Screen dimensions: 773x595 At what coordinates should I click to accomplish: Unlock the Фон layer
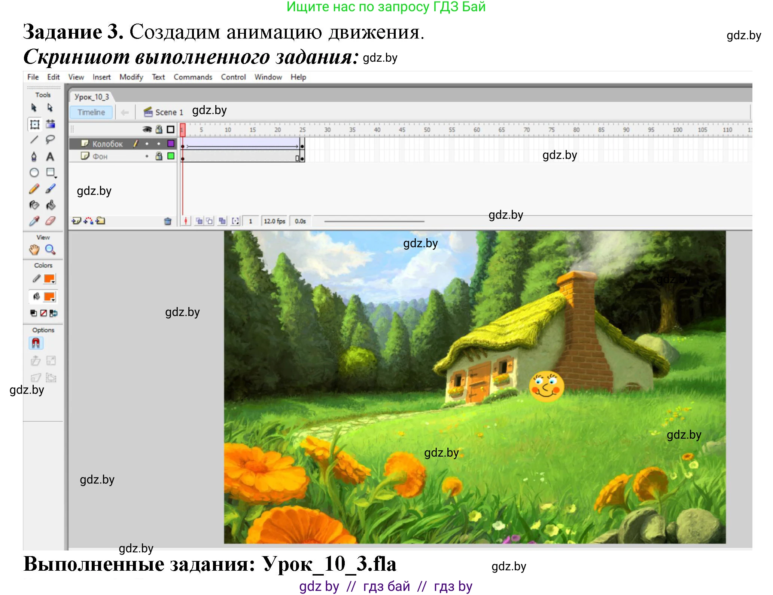[159, 156]
